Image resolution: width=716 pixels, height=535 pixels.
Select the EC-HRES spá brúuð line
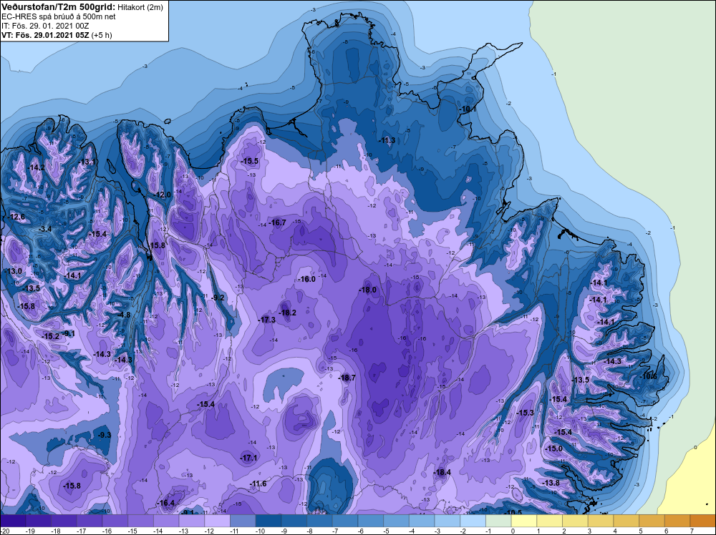tap(59, 16)
